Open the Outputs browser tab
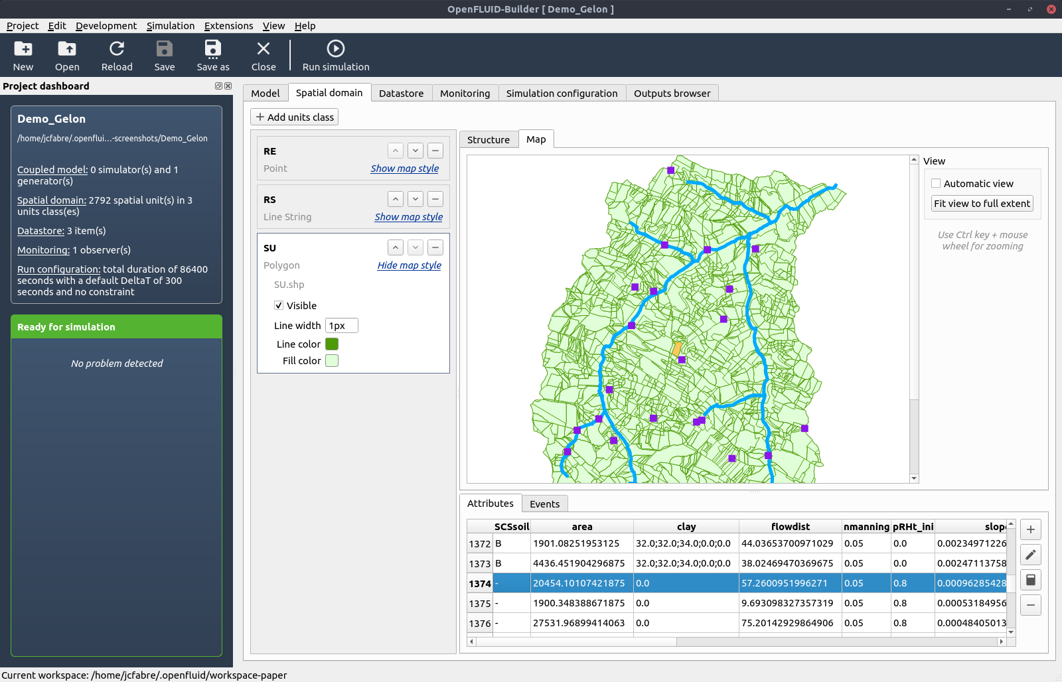Viewport: 1062px width, 682px height. pyautogui.click(x=672, y=94)
